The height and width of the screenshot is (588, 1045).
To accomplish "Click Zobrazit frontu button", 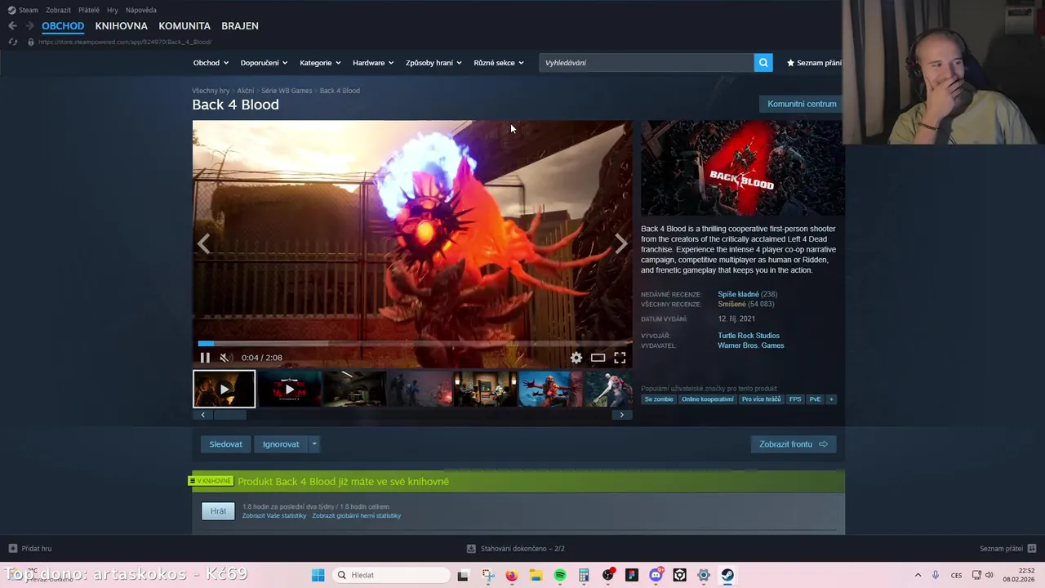I will pos(794,444).
